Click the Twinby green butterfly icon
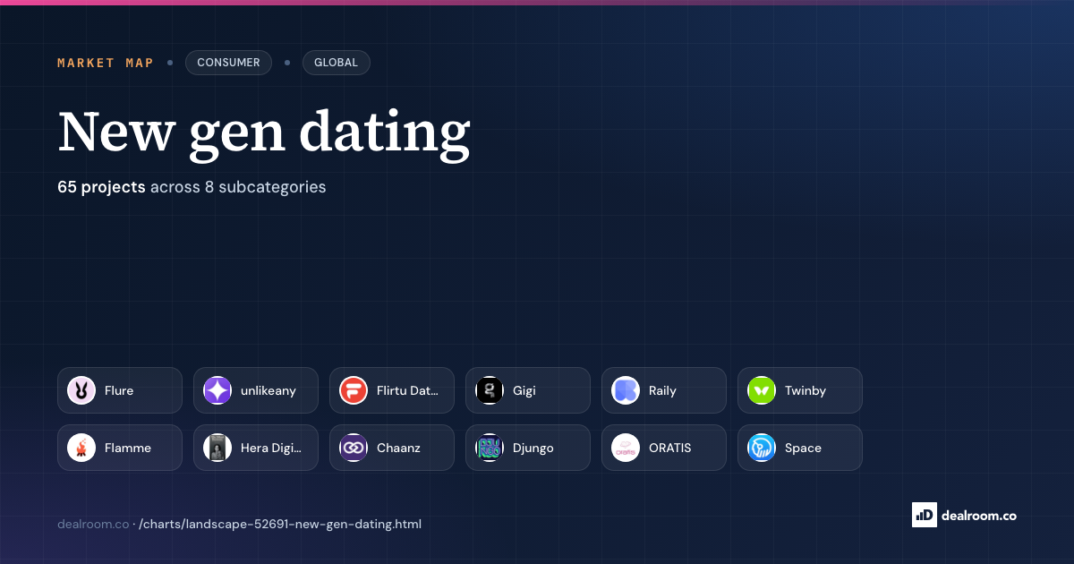Screen dimensions: 1074x564 click(x=762, y=390)
